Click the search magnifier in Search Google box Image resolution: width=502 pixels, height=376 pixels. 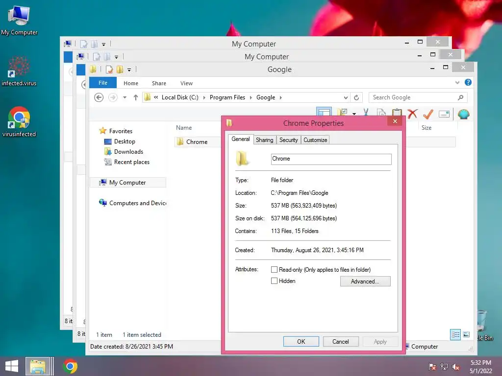460,97
